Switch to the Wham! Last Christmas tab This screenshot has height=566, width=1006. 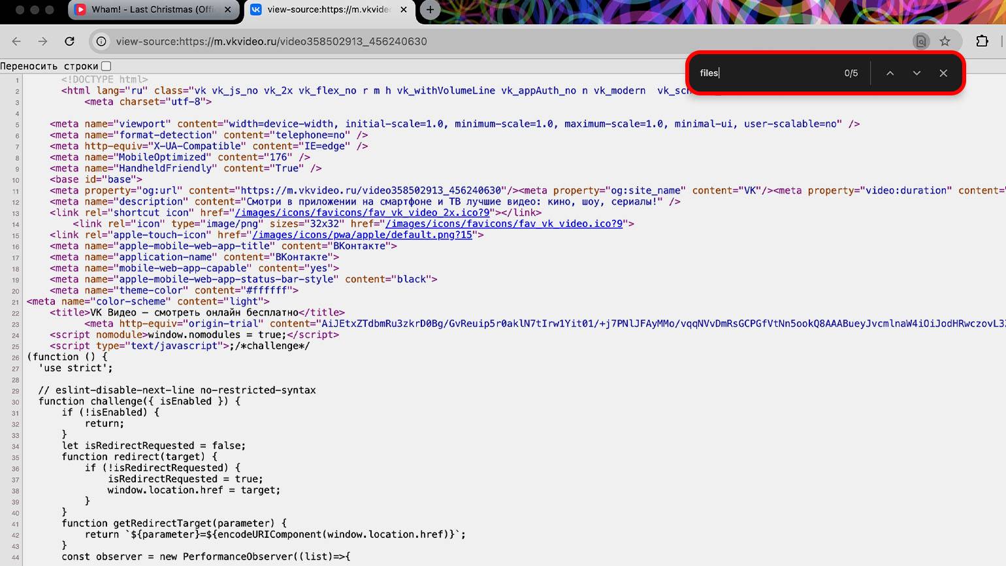[152, 10]
